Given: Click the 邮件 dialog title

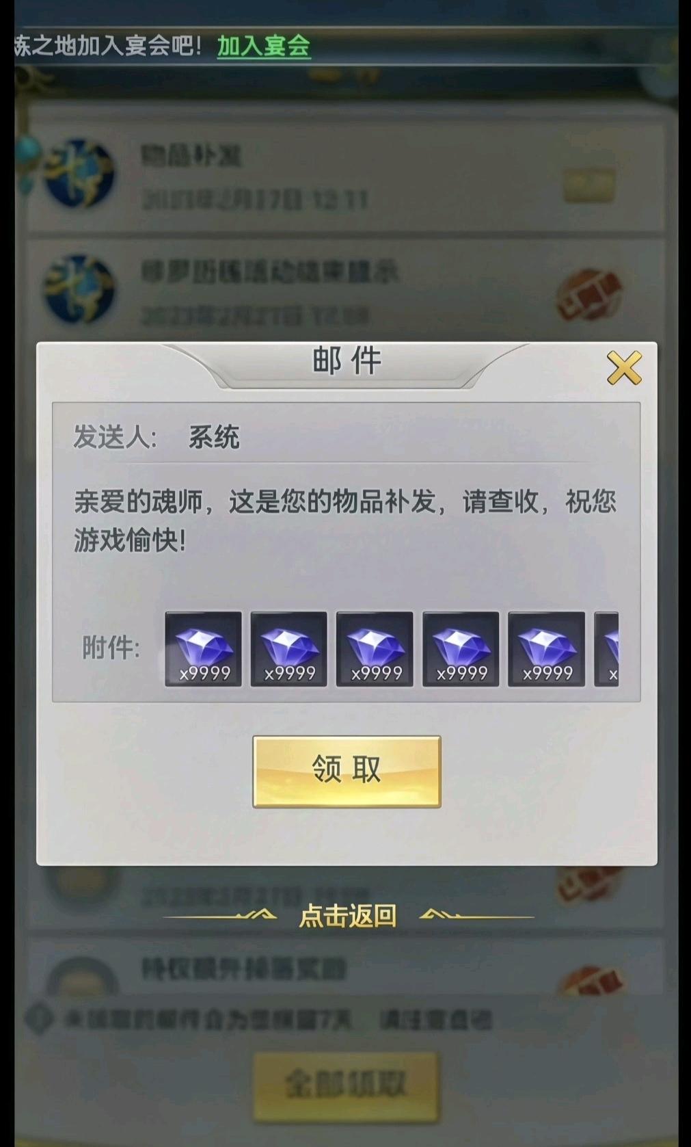Looking at the screenshot, I should [347, 361].
